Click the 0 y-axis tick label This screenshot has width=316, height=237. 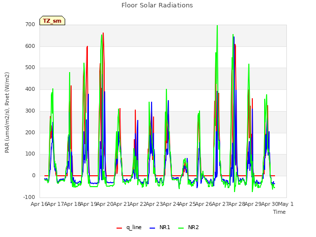click(x=34, y=176)
